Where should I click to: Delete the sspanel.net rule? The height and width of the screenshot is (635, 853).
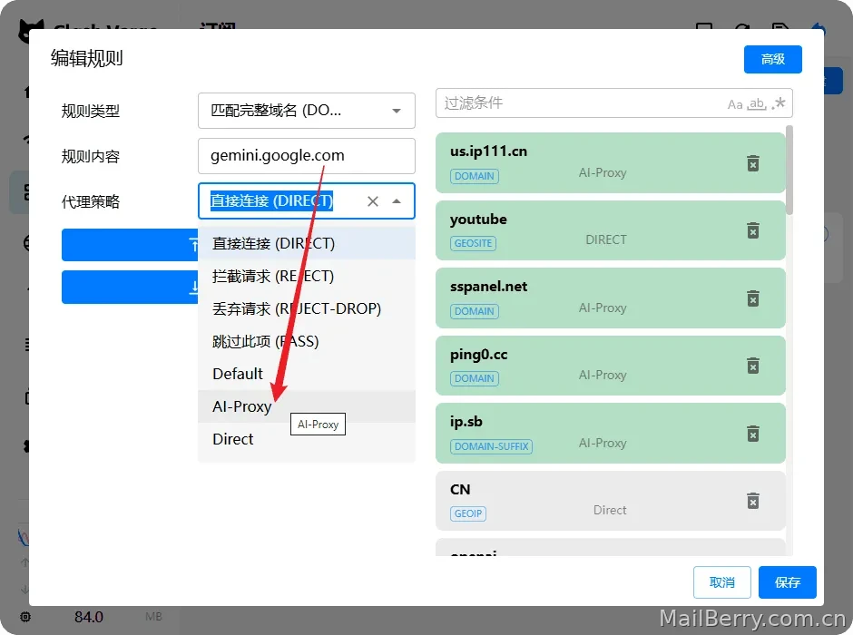[753, 298]
